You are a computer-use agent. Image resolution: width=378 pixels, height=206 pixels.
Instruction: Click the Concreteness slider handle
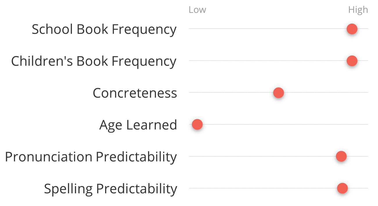pyautogui.click(x=278, y=93)
